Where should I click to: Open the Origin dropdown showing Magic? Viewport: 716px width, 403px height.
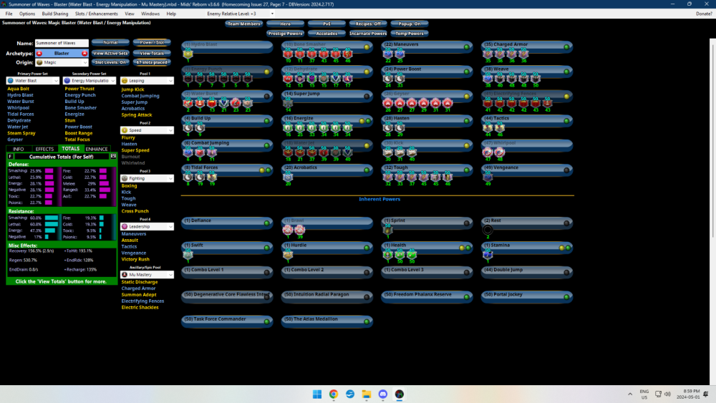tap(62, 62)
